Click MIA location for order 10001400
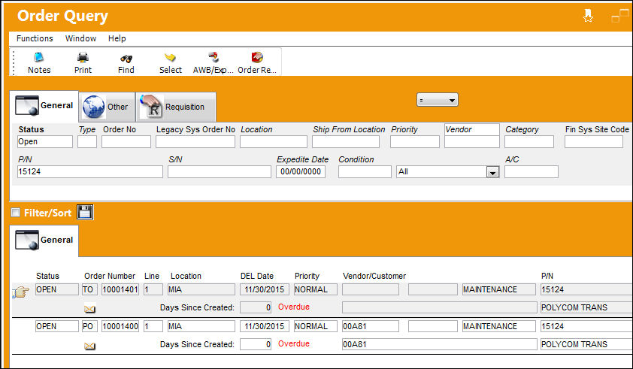 (201, 326)
